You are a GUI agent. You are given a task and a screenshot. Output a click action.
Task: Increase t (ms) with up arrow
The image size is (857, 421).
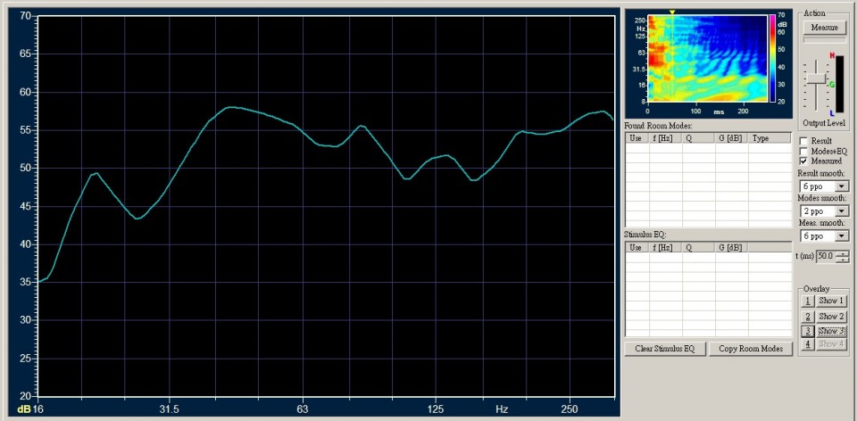pos(842,253)
